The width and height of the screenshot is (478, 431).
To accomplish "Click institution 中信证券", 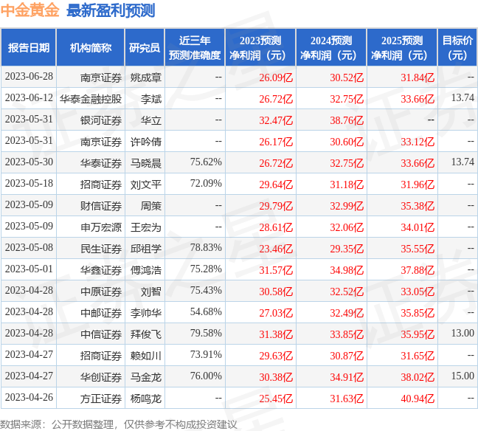I will 101,334.
